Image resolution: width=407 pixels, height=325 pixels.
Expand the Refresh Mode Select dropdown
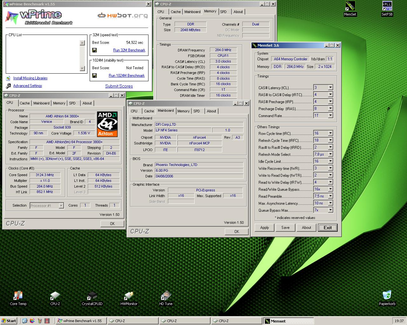click(x=330, y=154)
